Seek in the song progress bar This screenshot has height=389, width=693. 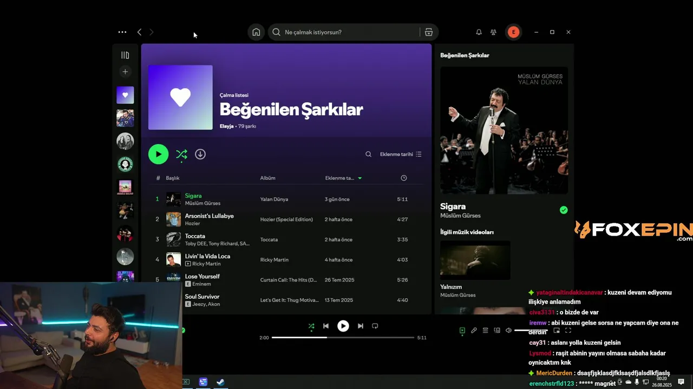point(343,338)
